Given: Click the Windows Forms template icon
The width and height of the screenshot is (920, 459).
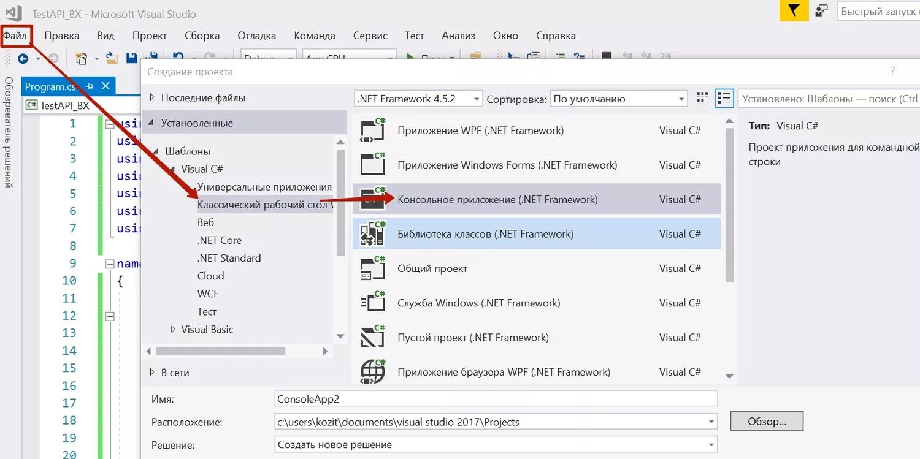Looking at the screenshot, I should 372,165.
